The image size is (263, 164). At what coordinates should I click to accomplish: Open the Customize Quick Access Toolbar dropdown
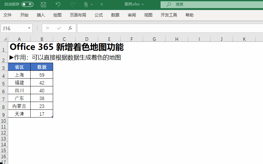tap(102, 4)
